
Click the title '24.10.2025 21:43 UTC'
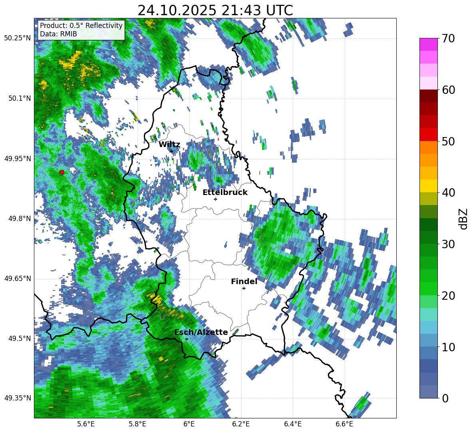point(215,10)
